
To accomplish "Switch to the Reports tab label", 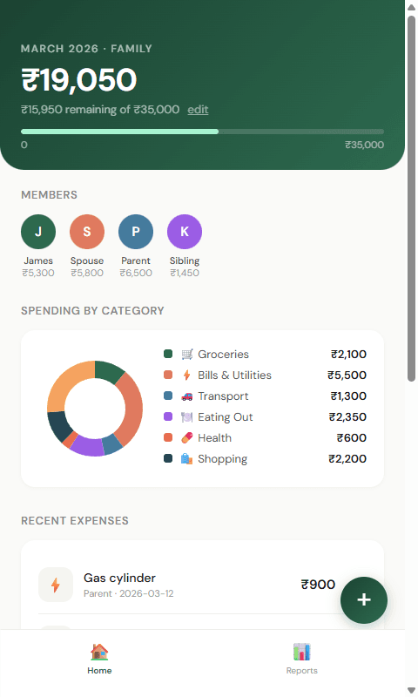I will 302,670.
